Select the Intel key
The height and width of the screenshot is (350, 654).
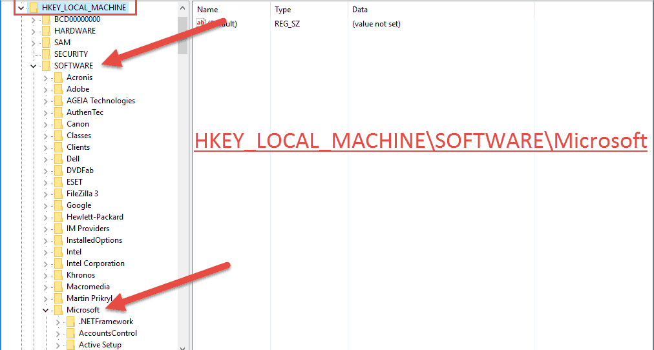pos(74,252)
